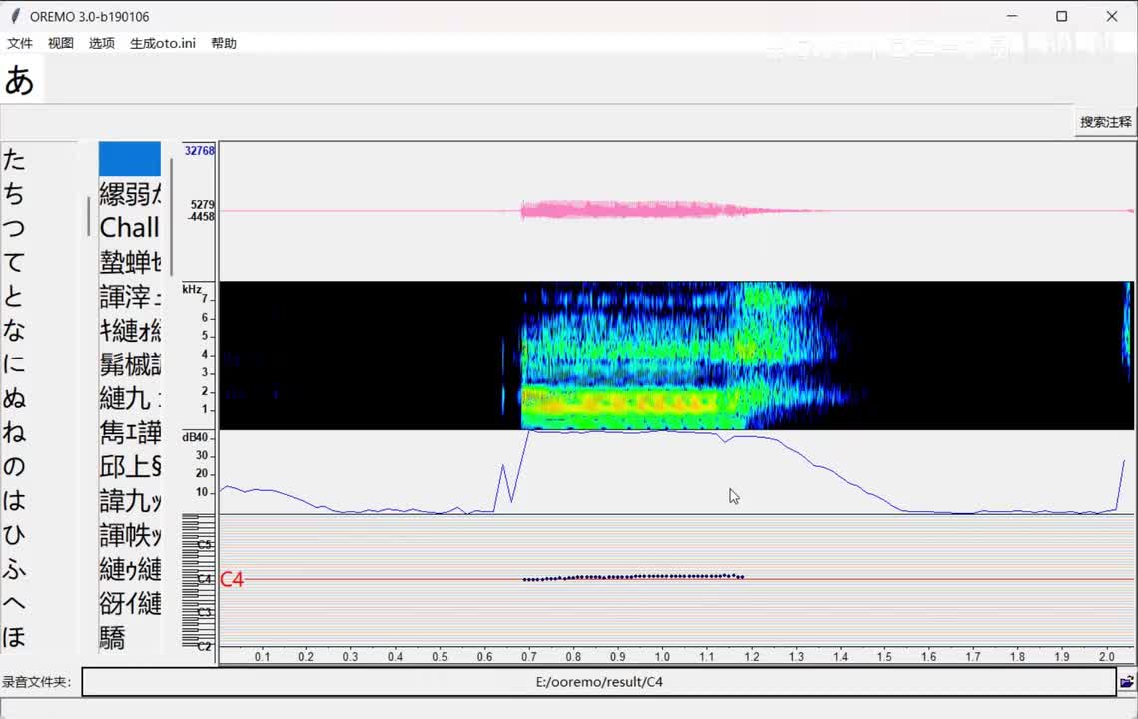Open the 文件 menu

click(x=20, y=43)
